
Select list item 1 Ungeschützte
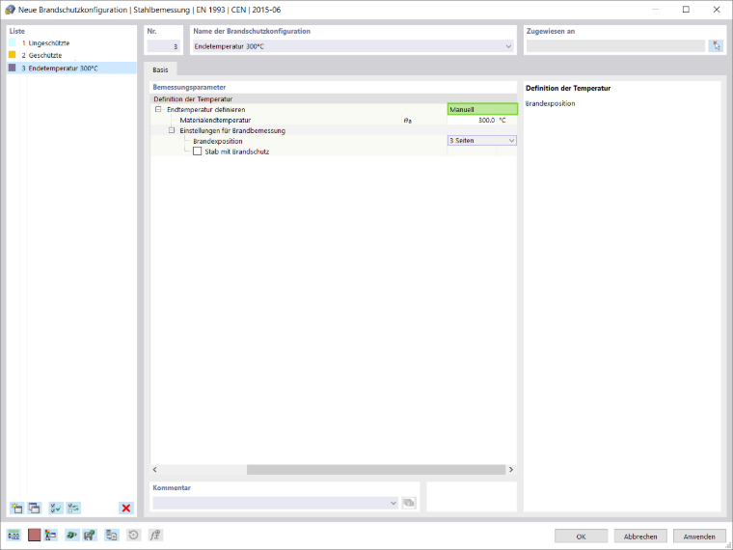(71, 43)
